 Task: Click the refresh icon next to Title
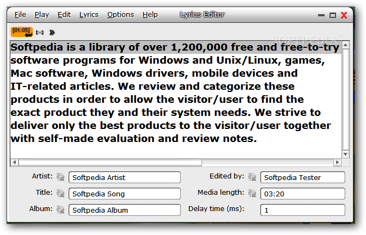click(60, 193)
